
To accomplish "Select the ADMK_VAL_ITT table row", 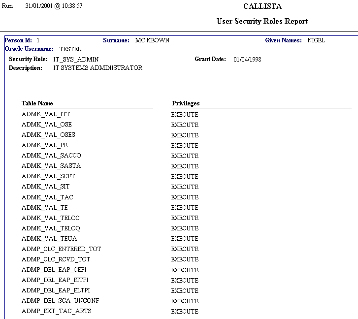I will click(46, 114).
